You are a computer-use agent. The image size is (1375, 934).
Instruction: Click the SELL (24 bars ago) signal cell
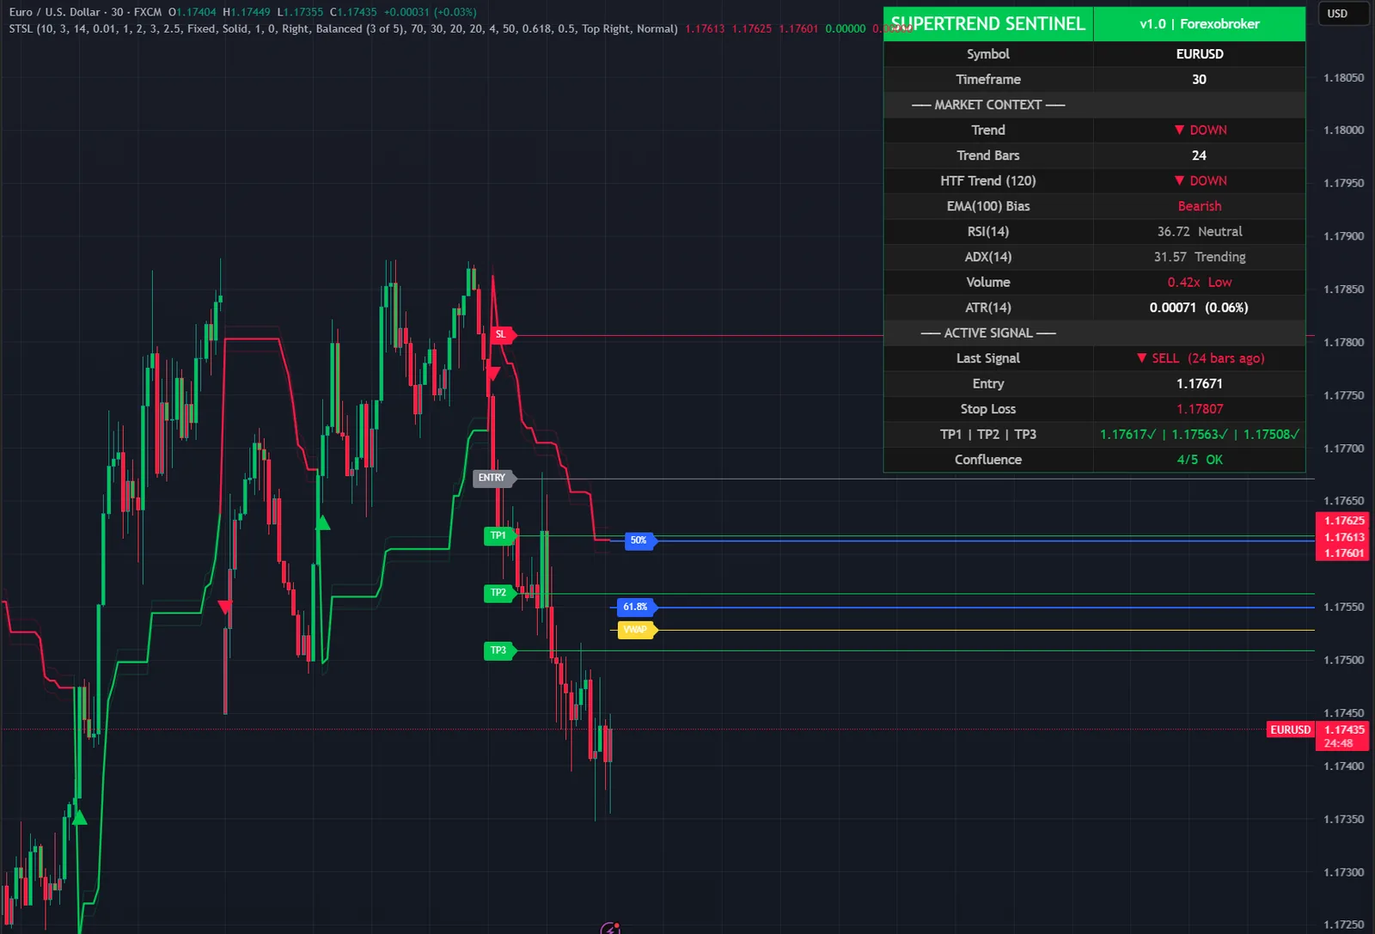coord(1200,359)
